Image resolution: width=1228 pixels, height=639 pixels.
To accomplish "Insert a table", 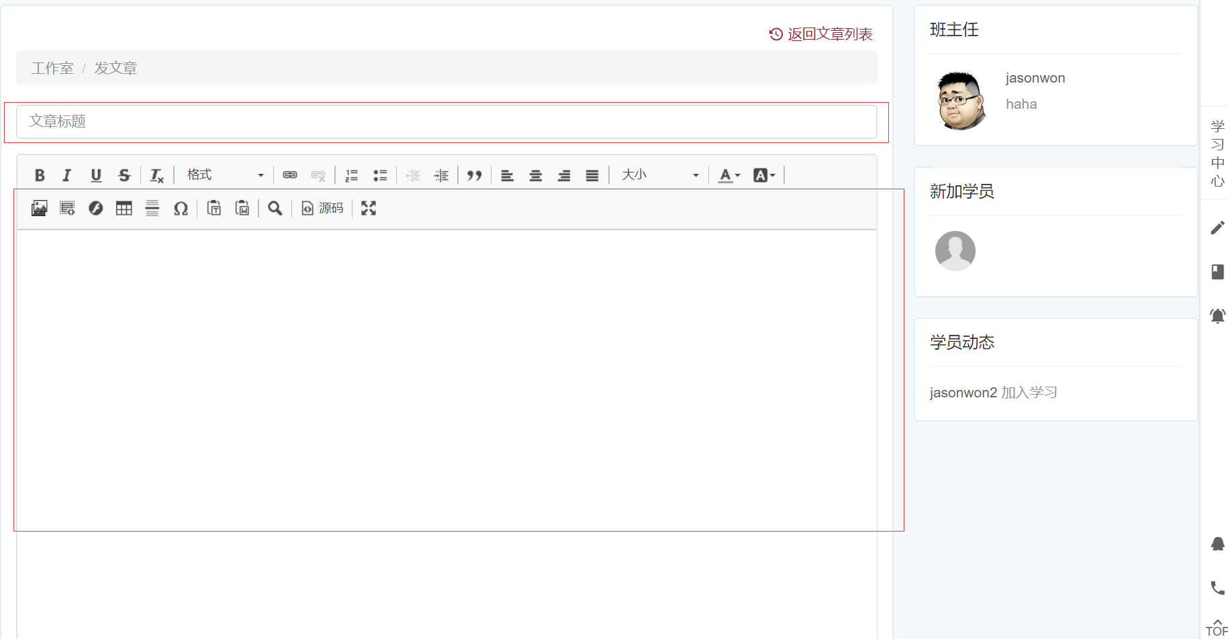I will point(124,208).
